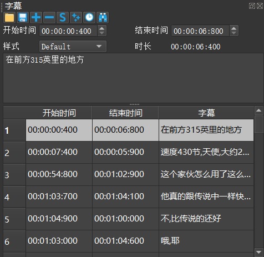Viewport: 264px width, 257px height.
Task: Add a new subtitle with plus icon
Action: tap(36, 18)
